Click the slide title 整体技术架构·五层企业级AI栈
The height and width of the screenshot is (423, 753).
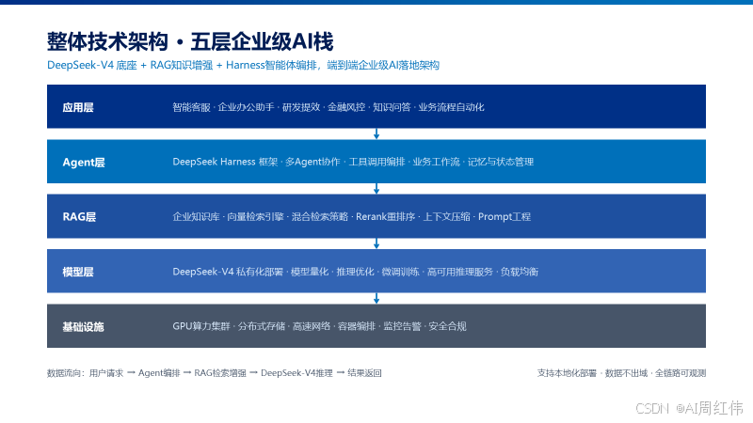point(190,41)
